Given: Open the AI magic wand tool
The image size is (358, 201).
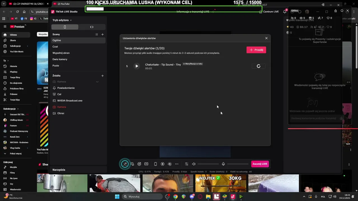Looking at the screenshot, I should pos(125,164).
